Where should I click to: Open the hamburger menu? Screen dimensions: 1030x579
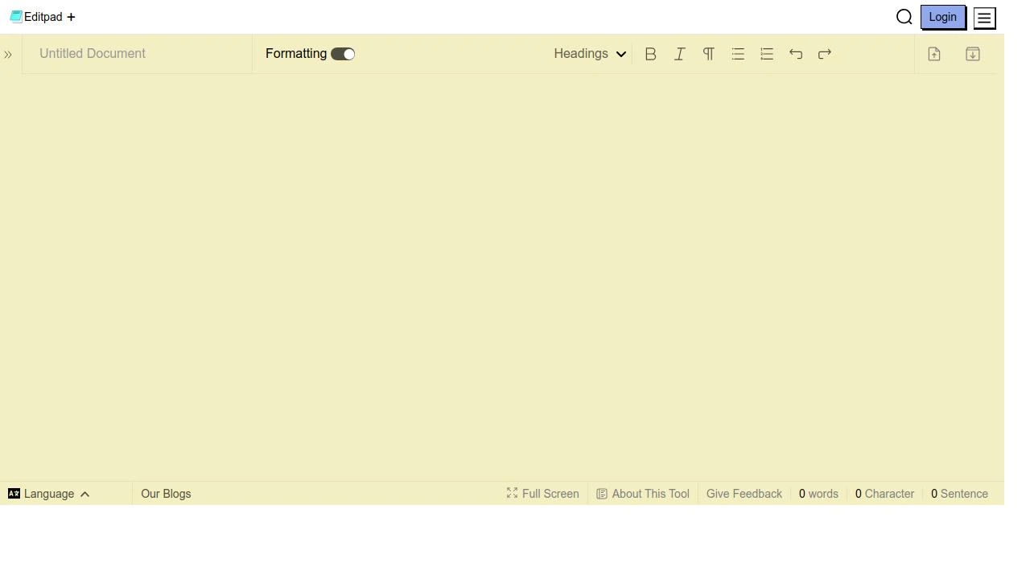point(984,18)
